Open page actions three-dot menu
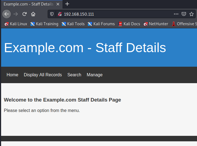The image size is (197, 146). pyautogui.click(x=176, y=14)
